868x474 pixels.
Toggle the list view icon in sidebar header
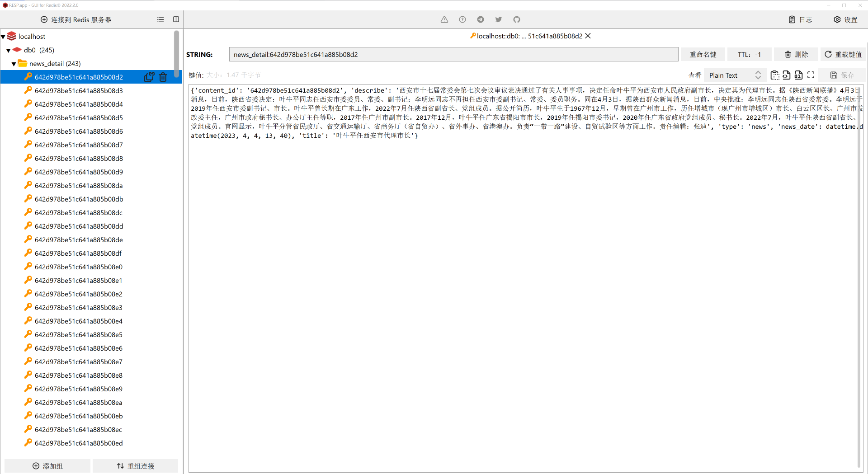(x=160, y=19)
